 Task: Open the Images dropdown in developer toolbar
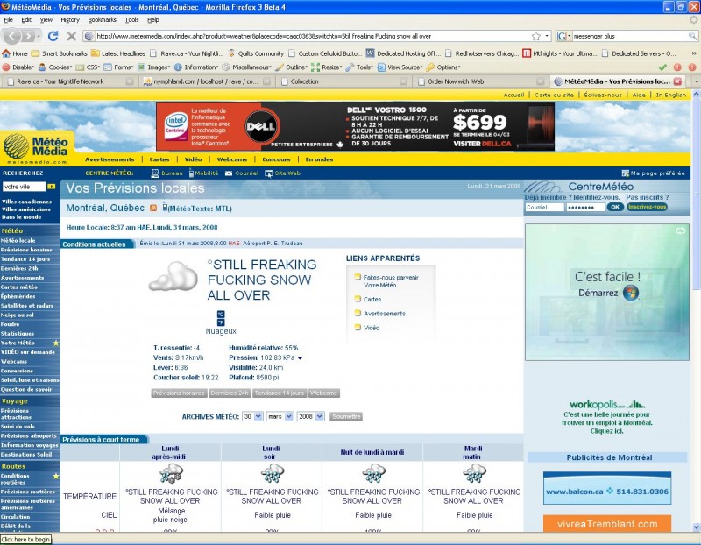tap(154, 67)
